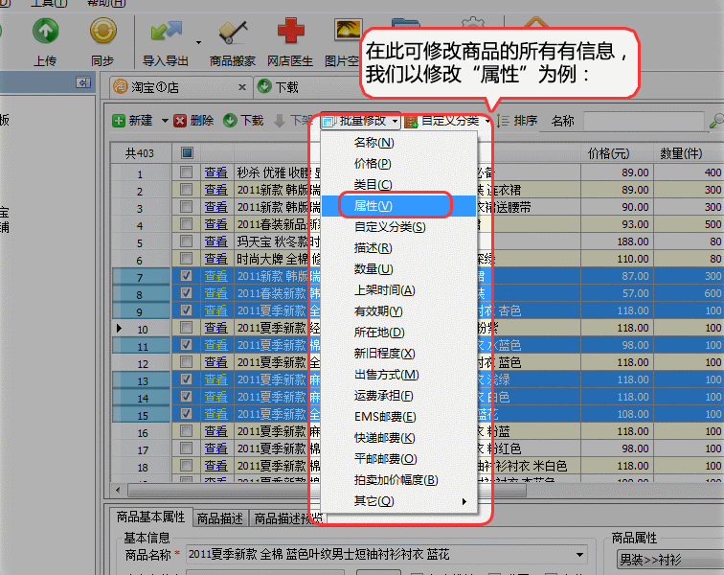Uncheck the checkbox in row 15
This screenshot has height=575, width=724.
[187, 414]
